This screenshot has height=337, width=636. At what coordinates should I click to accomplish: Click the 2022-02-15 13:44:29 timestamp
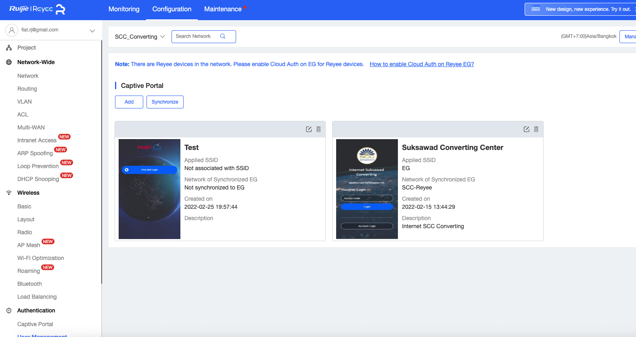pos(429,207)
